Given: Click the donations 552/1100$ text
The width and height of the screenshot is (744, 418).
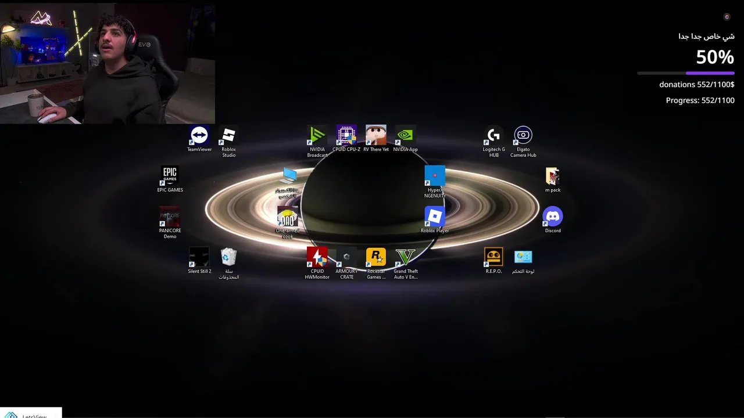Looking at the screenshot, I should (x=697, y=84).
